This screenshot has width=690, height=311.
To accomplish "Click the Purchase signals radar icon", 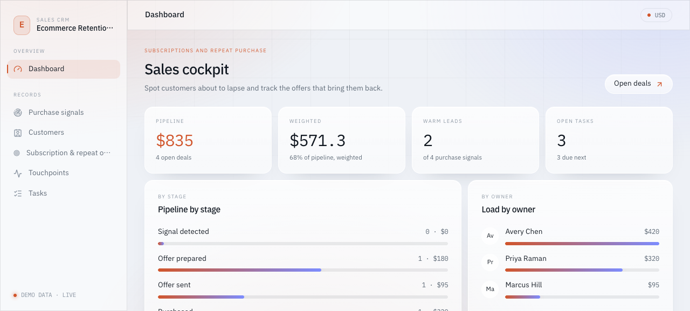I will (18, 113).
